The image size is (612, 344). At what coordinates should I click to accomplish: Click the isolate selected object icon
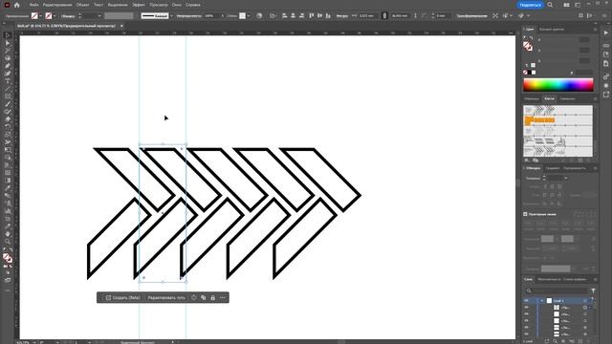point(495,16)
